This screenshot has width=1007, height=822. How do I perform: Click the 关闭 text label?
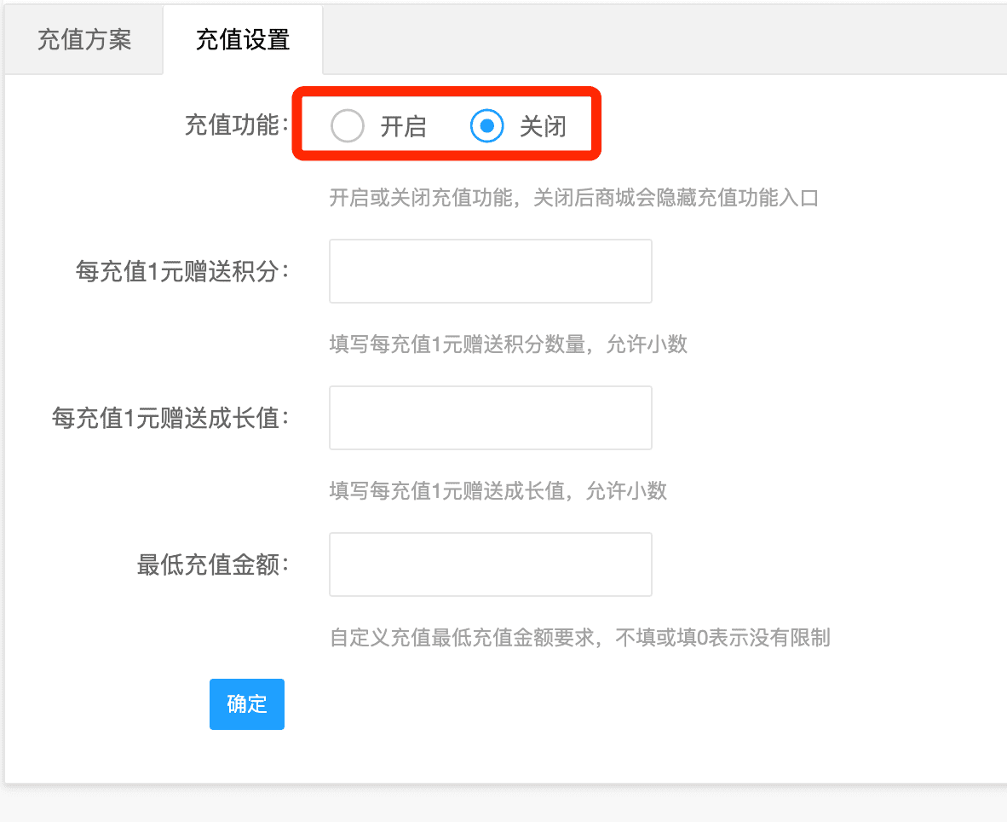(x=543, y=127)
